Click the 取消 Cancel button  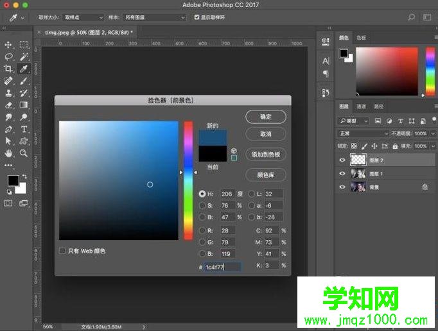pyautogui.click(x=266, y=134)
